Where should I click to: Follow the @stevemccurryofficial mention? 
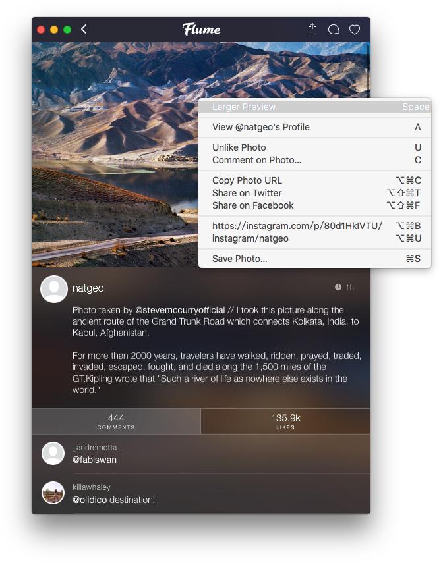[x=180, y=310]
